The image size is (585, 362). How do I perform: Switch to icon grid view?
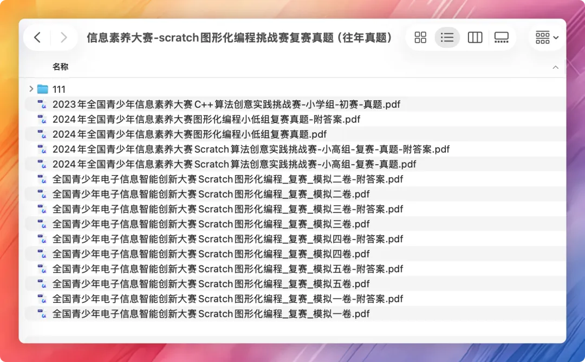pyautogui.click(x=420, y=37)
